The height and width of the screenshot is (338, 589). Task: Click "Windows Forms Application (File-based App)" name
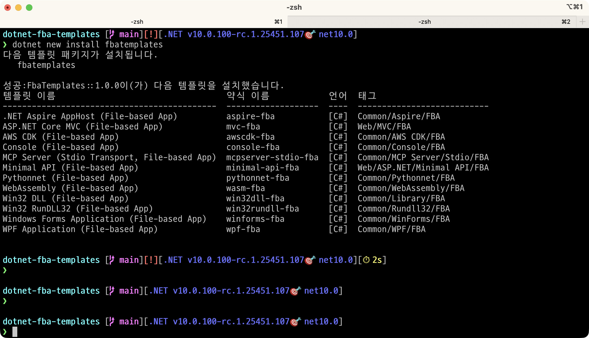tap(104, 219)
